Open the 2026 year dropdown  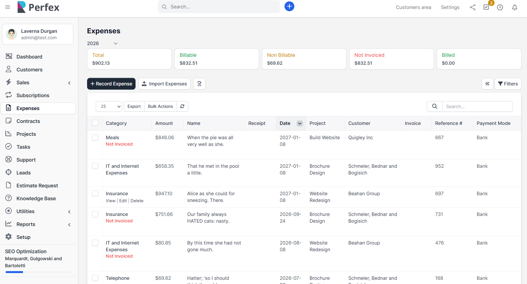point(102,43)
